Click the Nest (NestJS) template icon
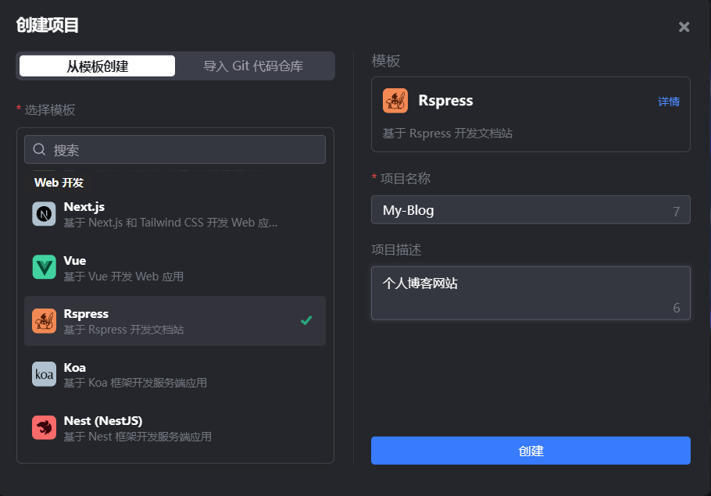Screen dimensions: 711x496 pyautogui.click(x=44, y=427)
